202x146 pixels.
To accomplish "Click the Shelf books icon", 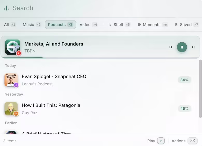I will coord(110,24).
